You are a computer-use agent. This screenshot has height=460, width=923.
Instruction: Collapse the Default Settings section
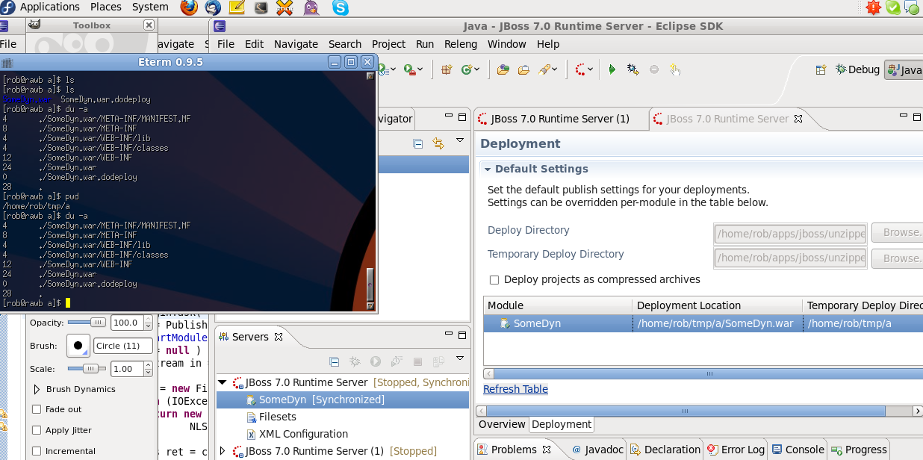pyautogui.click(x=486, y=170)
